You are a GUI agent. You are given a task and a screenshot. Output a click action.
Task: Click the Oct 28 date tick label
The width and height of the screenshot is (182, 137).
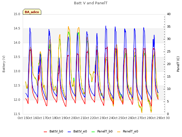[x=146, y=118]
